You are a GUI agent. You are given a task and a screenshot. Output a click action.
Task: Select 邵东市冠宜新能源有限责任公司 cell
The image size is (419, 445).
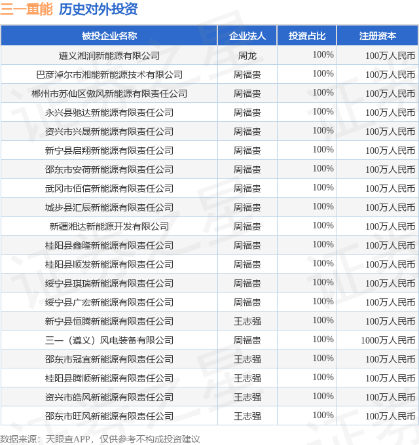pyautogui.click(x=109, y=359)
